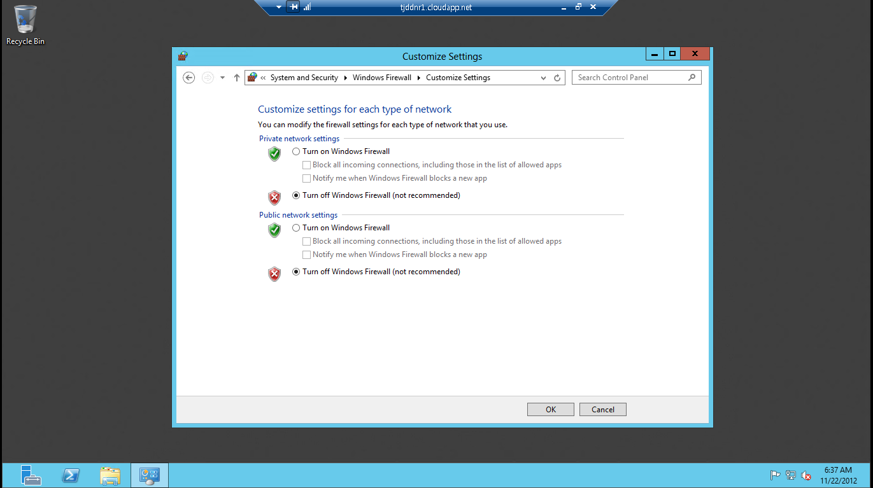Click the firewall icon in the address bar
Viewport: 873px width, 488px height.
tap(252, 78)
